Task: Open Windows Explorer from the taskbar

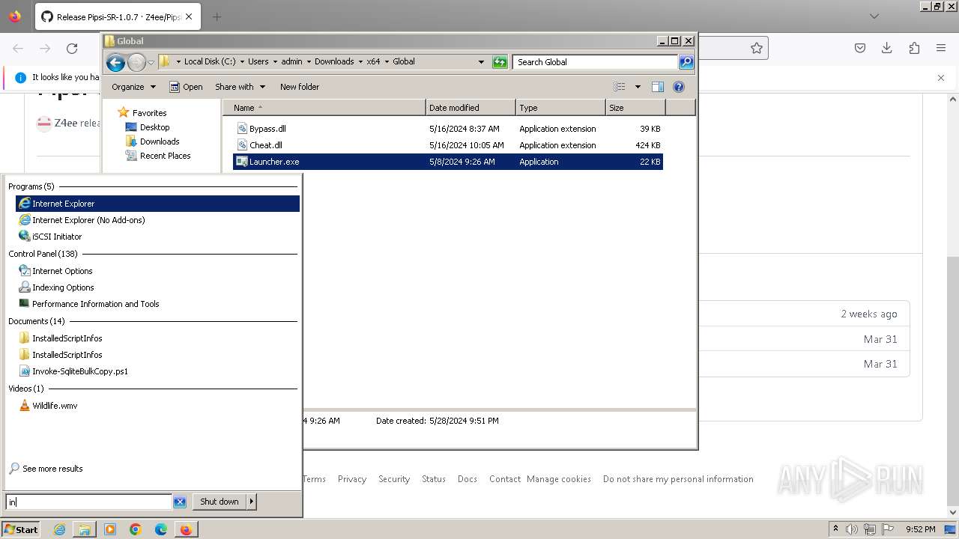Action: point(85,529)
